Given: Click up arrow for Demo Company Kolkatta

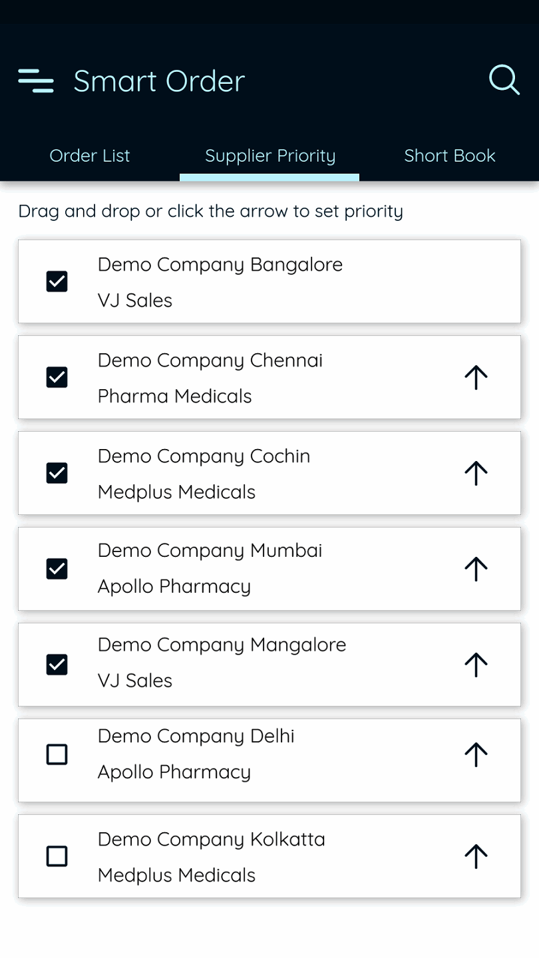Looking at the screenshot, I should tap(476, 856).
